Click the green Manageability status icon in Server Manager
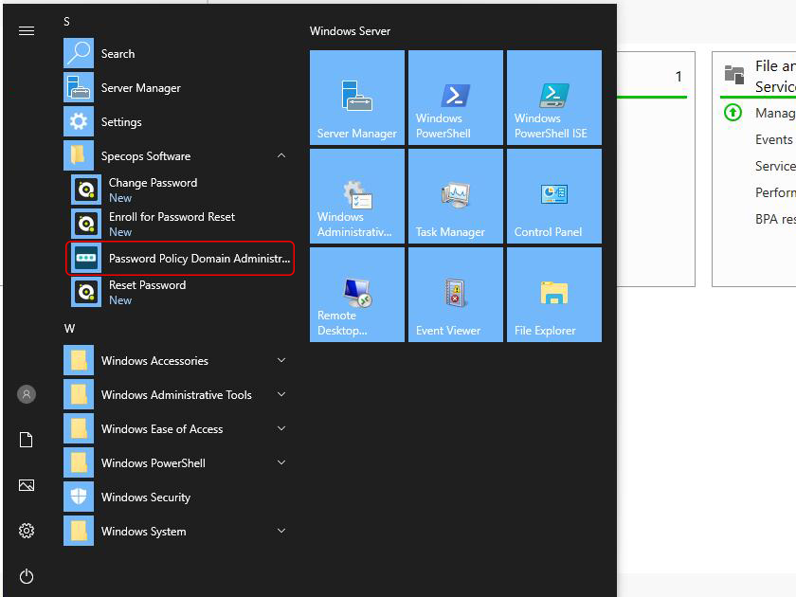796x597 pixels. point(733,113)
